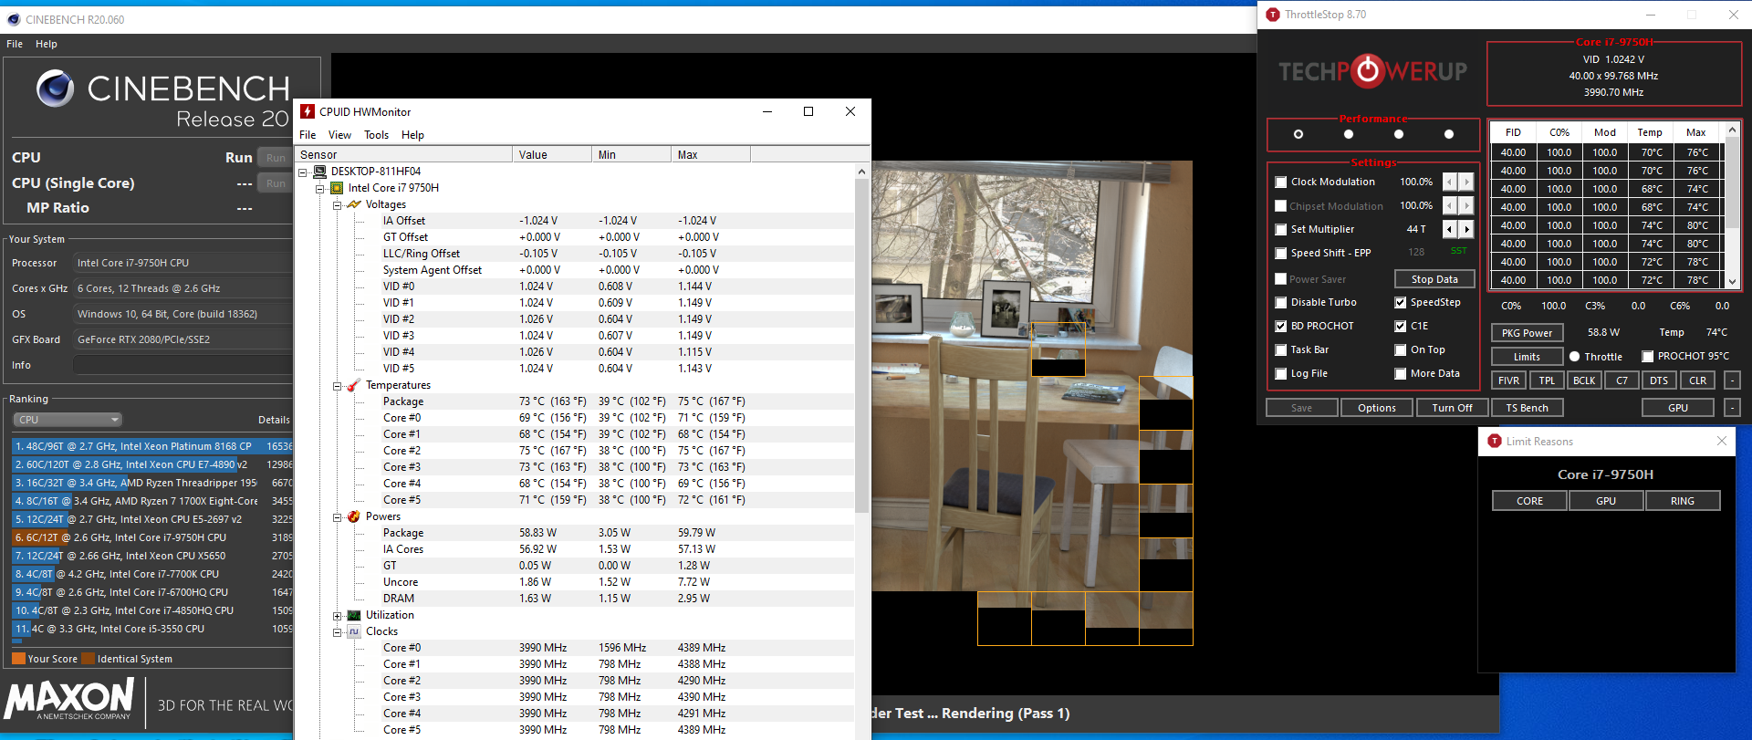Minimize the ThrottleStop window
Screen dimensions: 1752x740
(1650, 15)
